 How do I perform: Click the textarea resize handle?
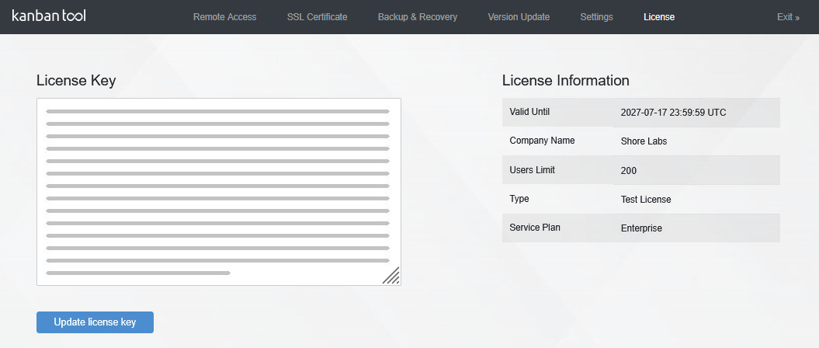pos(391,275)
